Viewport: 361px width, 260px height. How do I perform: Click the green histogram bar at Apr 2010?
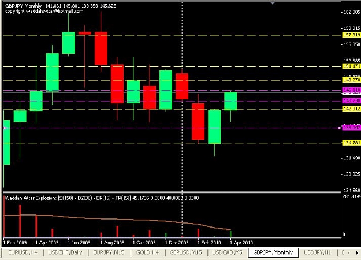(x=230, y=233)
